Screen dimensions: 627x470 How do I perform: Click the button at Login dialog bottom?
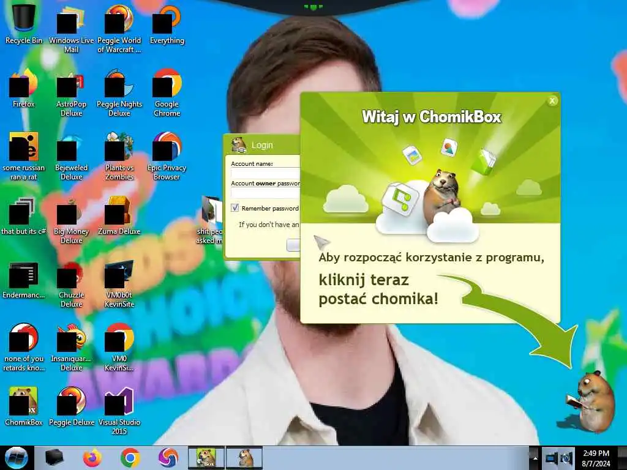pyautogui.click(x=293, y=245)
